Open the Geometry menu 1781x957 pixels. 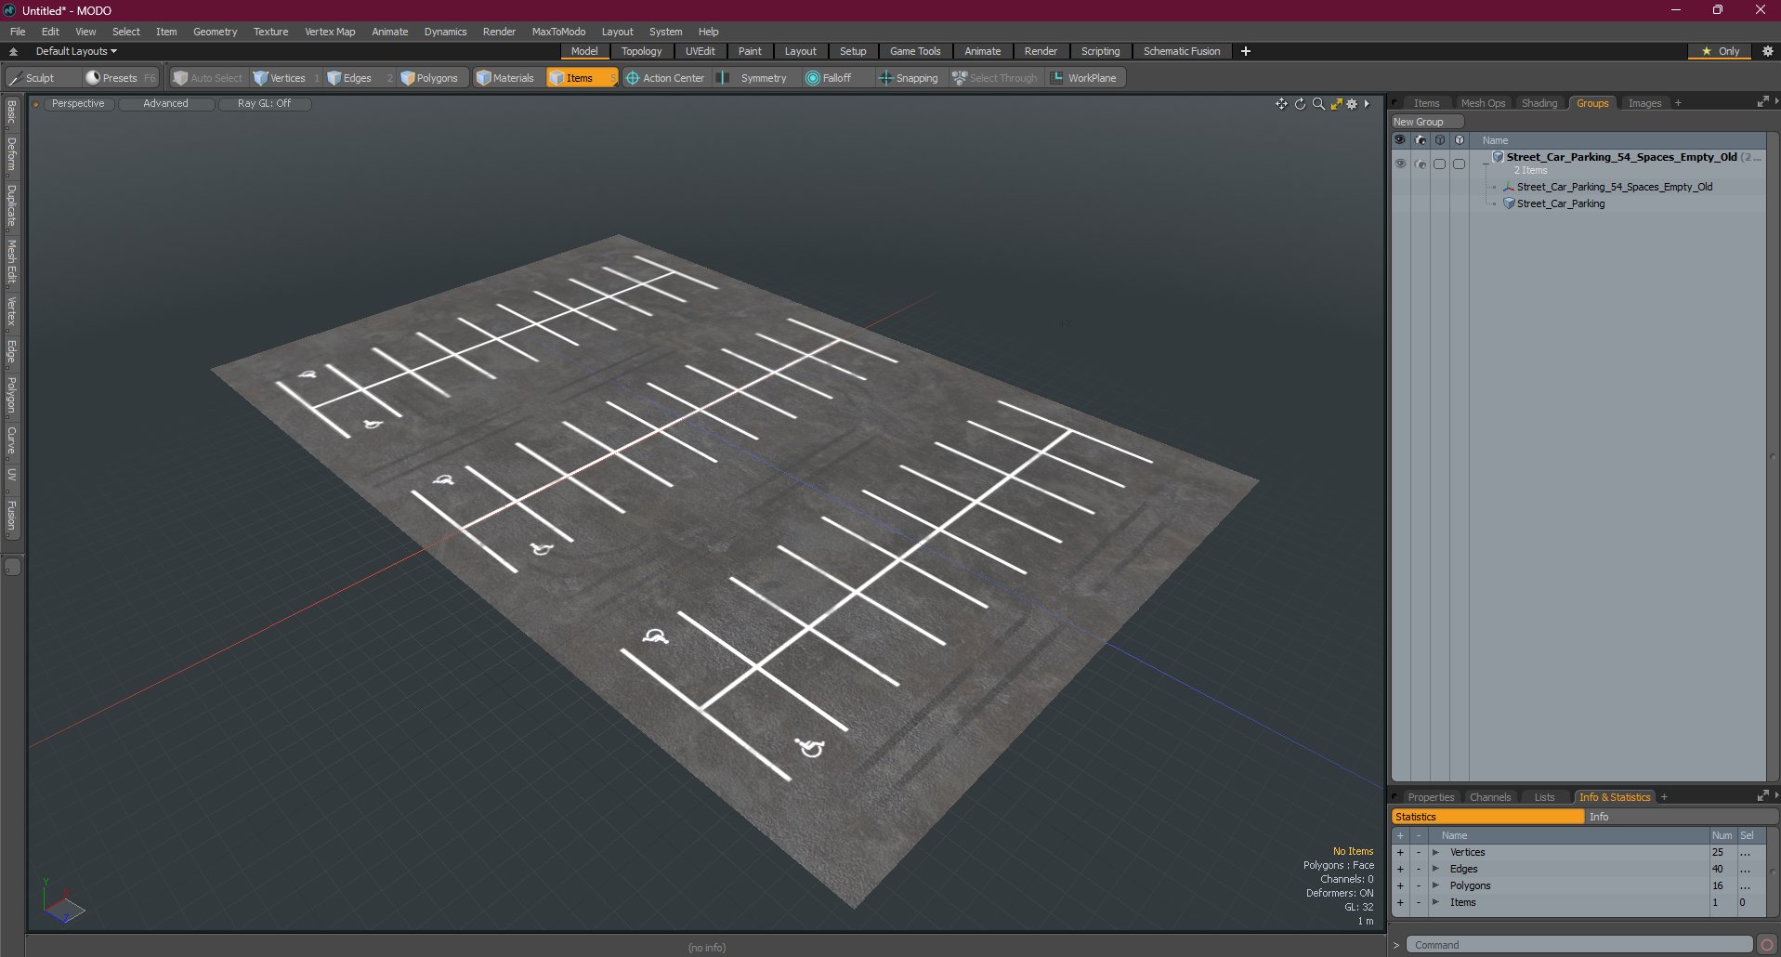(215, 32)
